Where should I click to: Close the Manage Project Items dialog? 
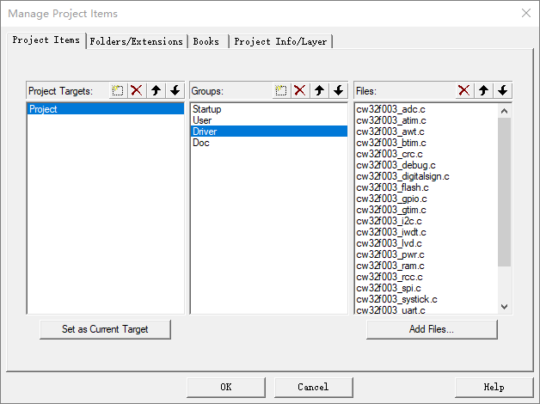point(526,14)
